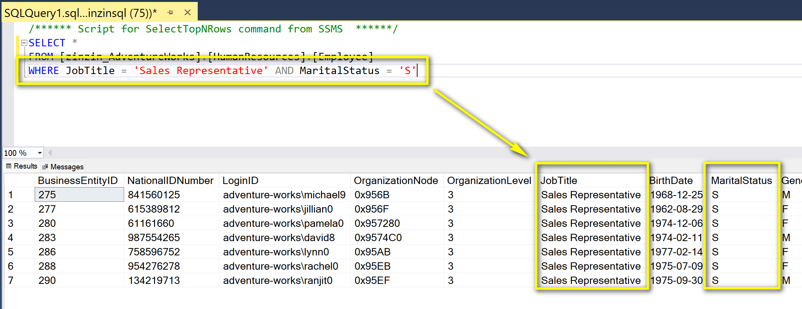This screenshot has width=802, height=309.
Task: Select the NationalIDNumber column header
Action: coord(171,181)
